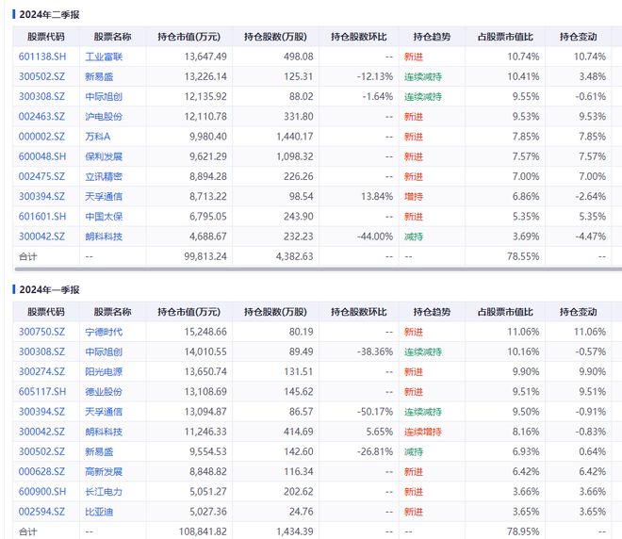Click 持仓趋势 header in Q2 table
Screen dimensions: 622x539
click(x=432, y=37)
